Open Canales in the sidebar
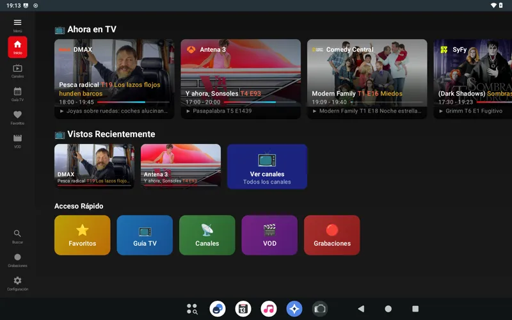Screen dimensions: 512x320 (17, 71)
